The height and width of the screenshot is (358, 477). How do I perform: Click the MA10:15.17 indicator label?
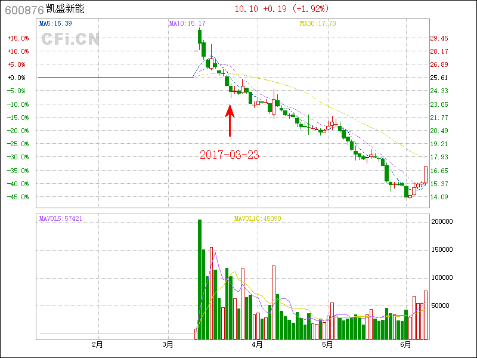click(x=187, y=23)
